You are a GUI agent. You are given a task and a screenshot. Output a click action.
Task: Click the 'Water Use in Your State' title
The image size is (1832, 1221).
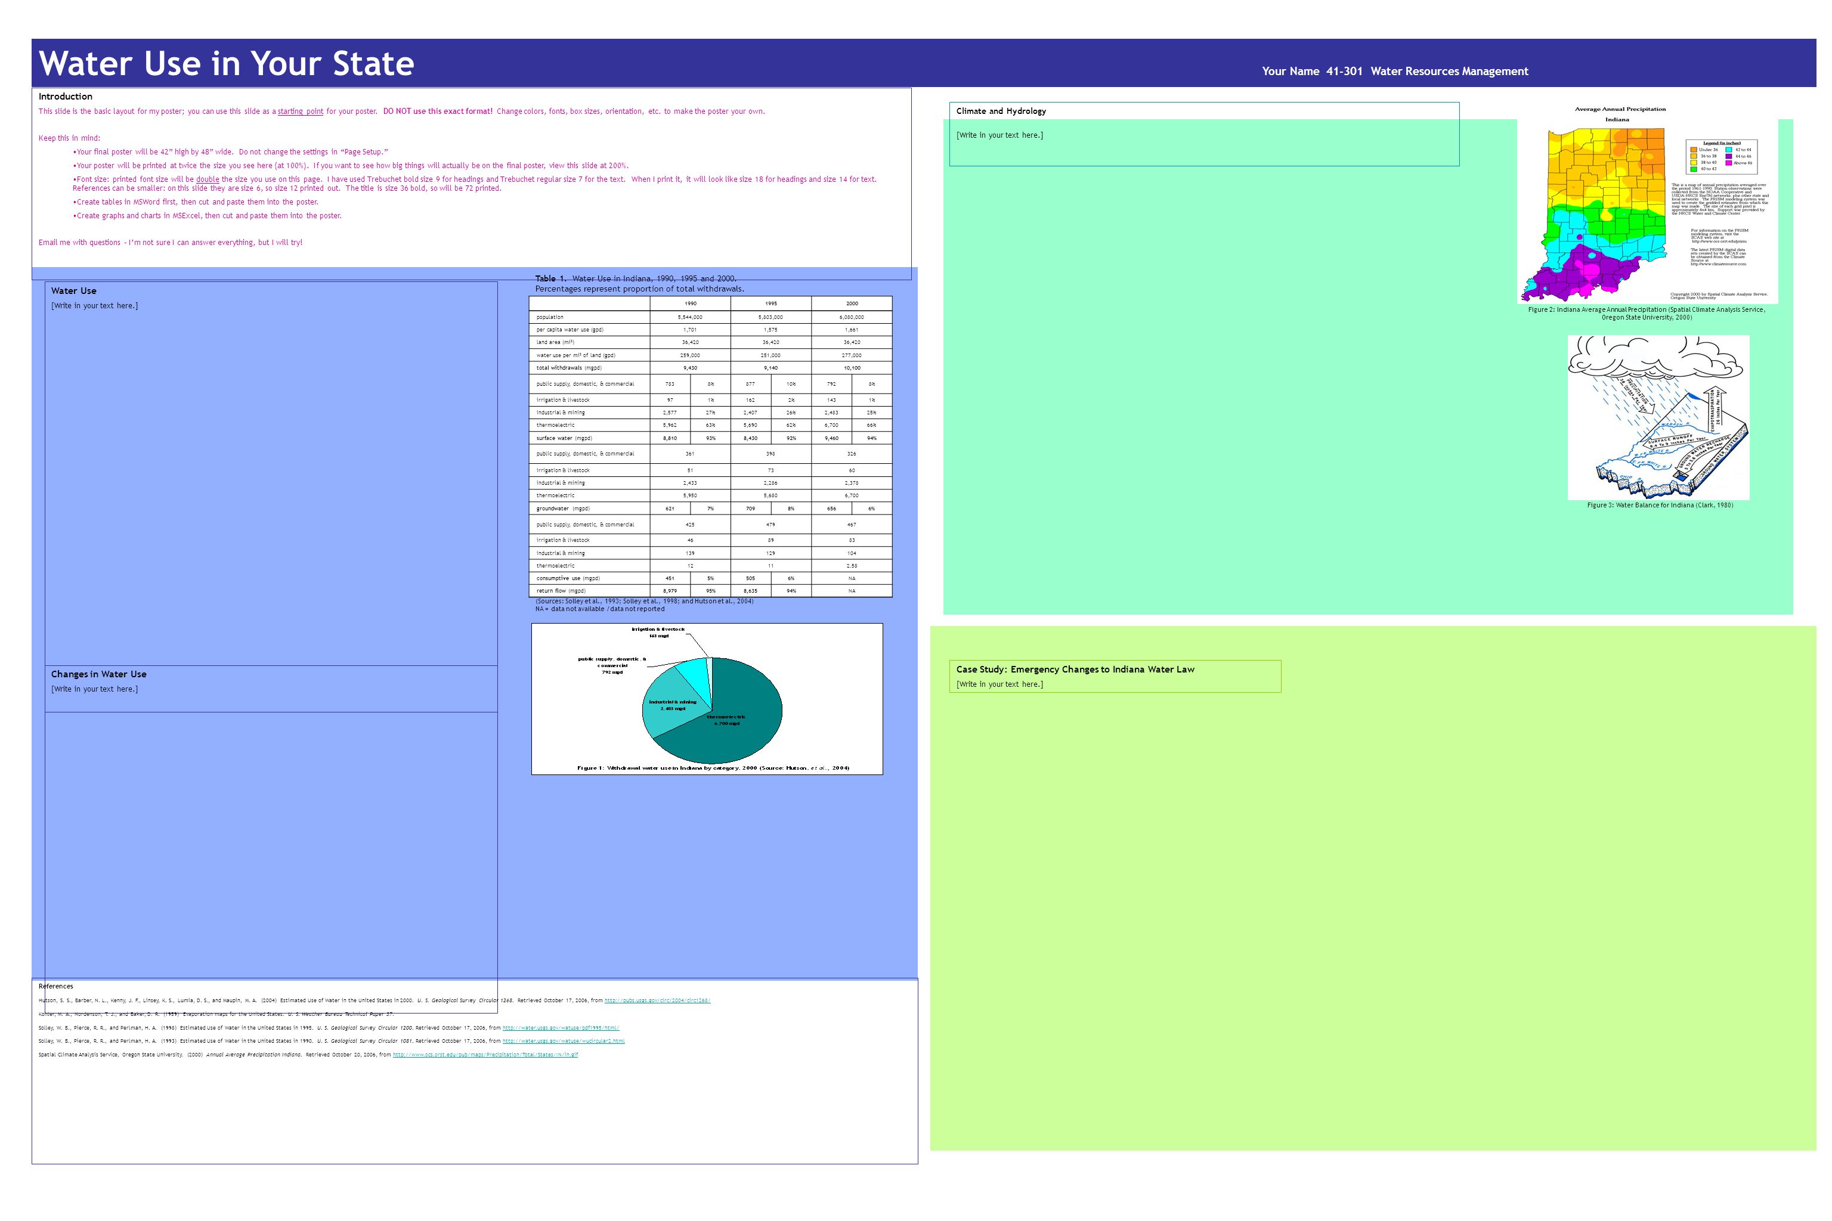pos(227,63)
